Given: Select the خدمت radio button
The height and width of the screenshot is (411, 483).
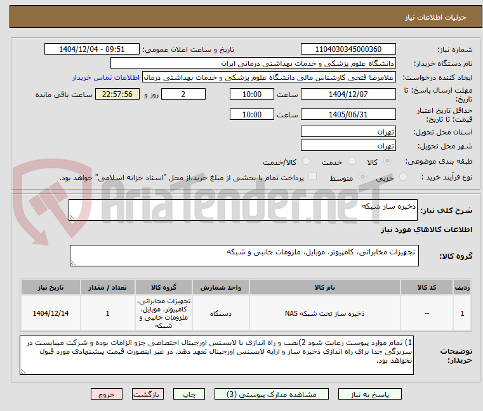Looking at the screenshot, I should pyautogui.click(x=352, y=161).
